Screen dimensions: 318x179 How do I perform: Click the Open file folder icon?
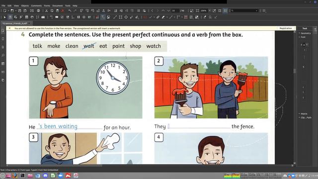[12, 10]
